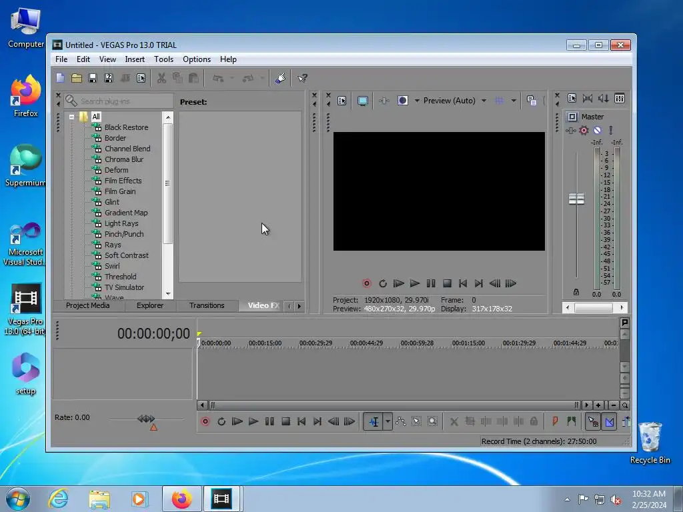Click the Paste clipboard icon

pos(194,78)
